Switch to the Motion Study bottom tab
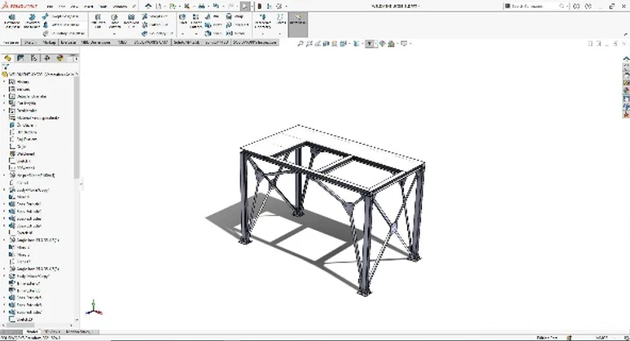The image size is (630, 341). (78, 332)
